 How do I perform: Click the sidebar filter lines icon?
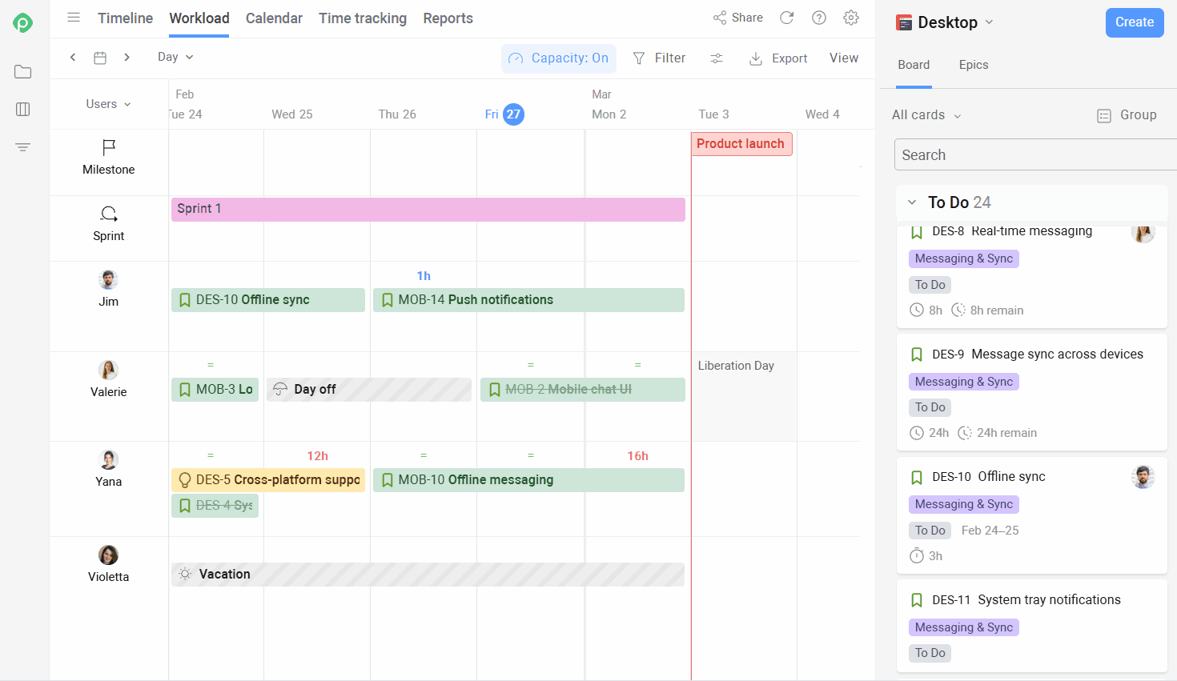pos(23,147)
